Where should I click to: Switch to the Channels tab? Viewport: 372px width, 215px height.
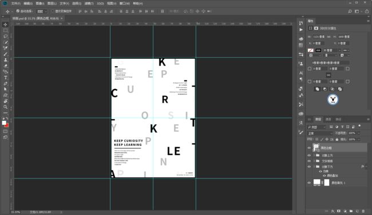pyautogui.click(x=329, y=119)
